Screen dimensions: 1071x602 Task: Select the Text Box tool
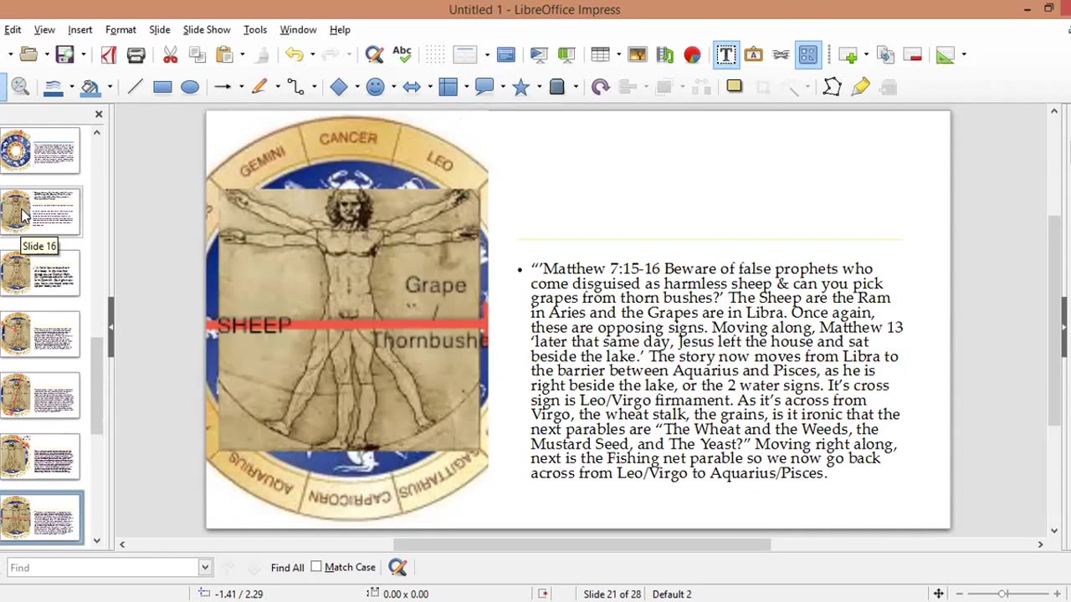(725, 55)
